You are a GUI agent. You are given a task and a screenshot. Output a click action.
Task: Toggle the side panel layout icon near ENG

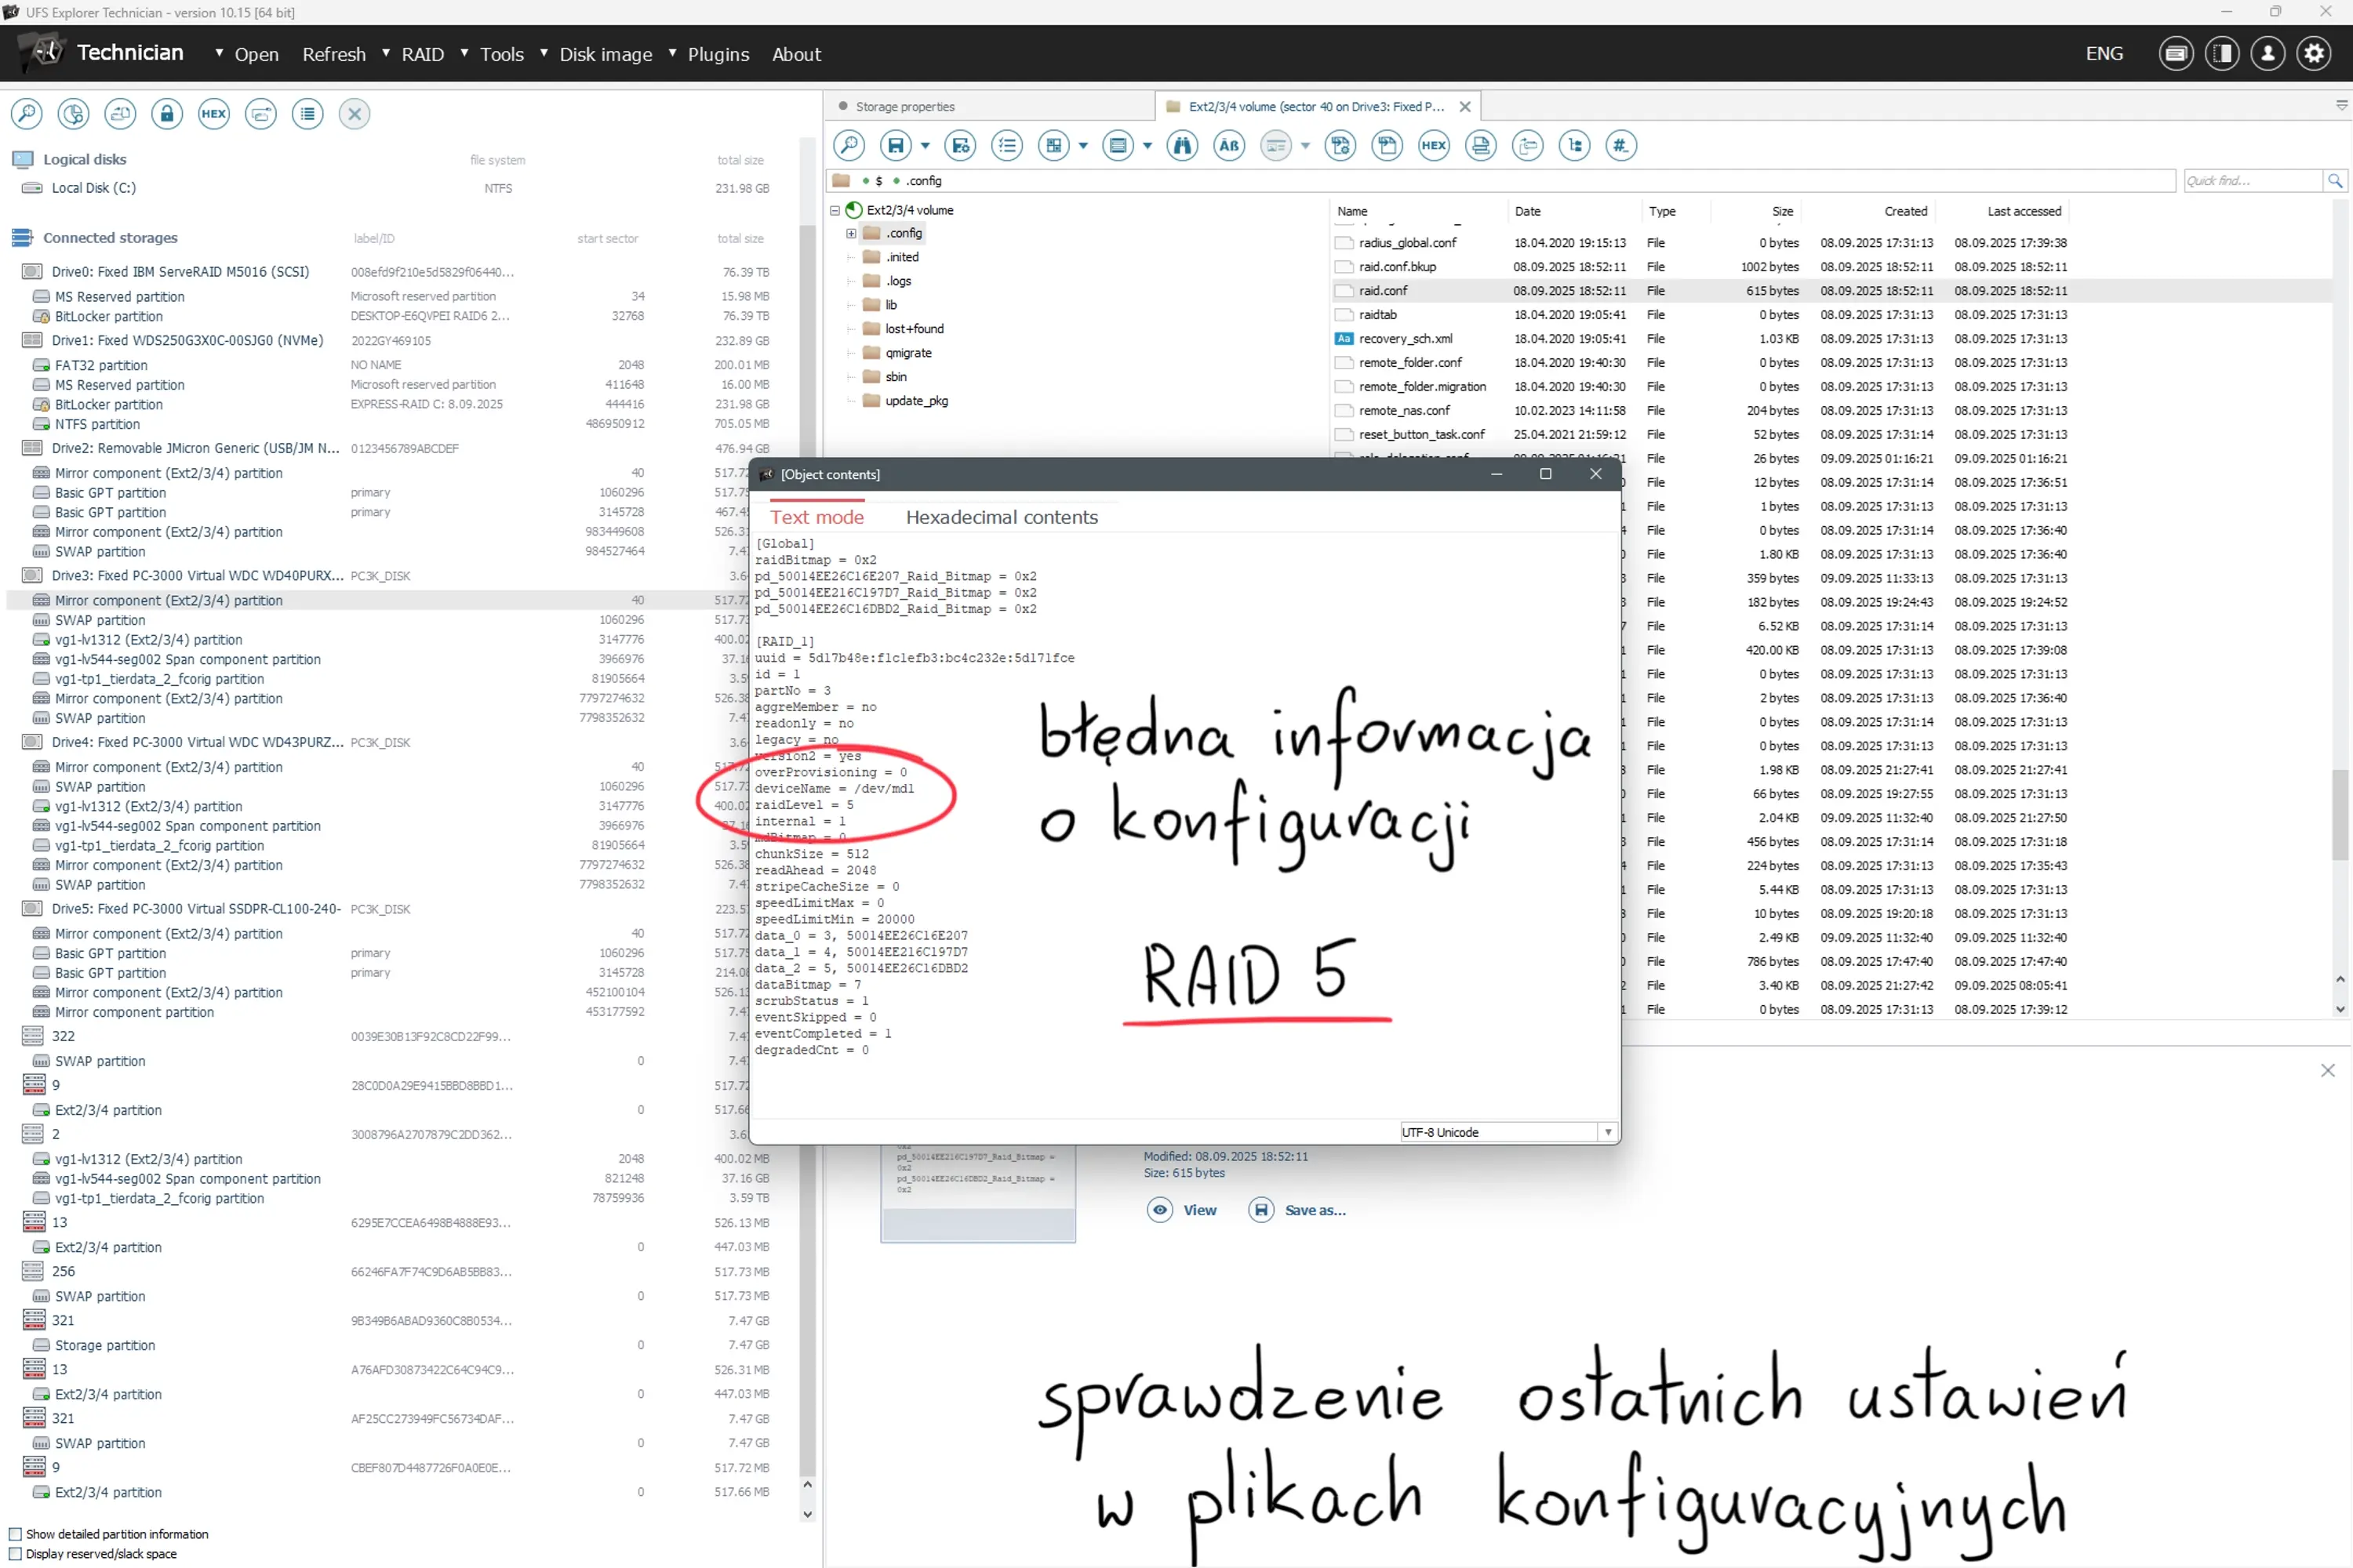tap(2223, 53)
